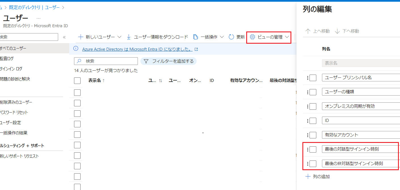Enable the 最後の対話型サインイン時刻 column checkbox
The image size is (400, 190).
(x=312, y=149)
